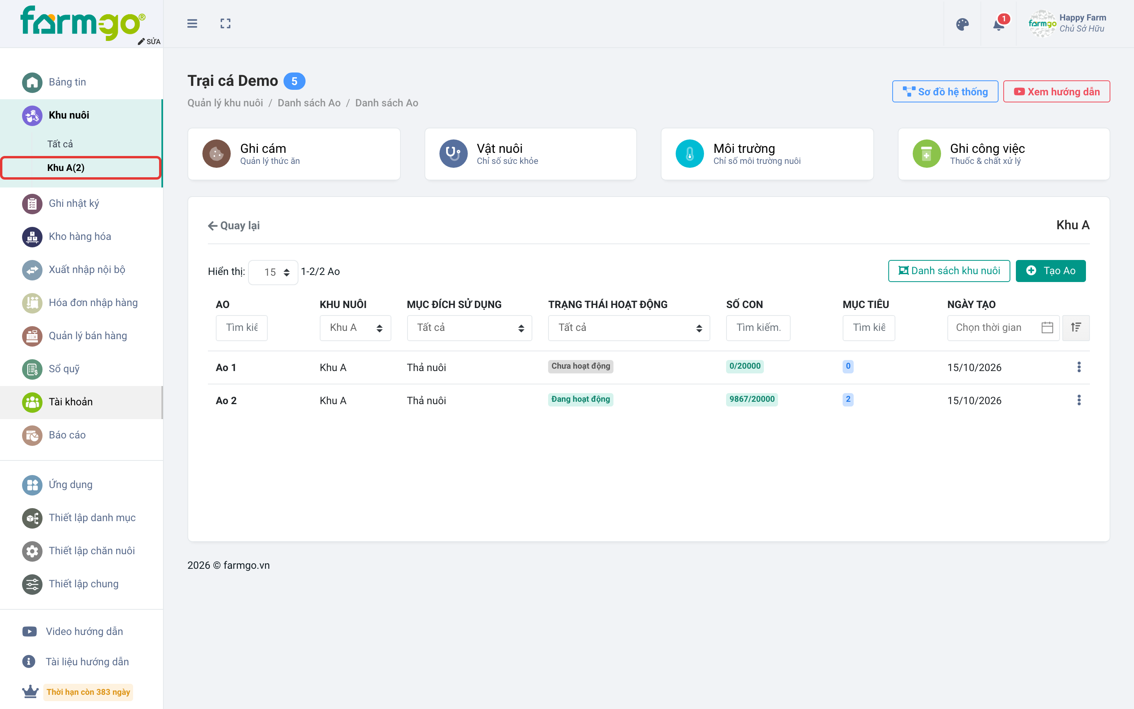Click the Ứng dụng apps icon

coord(32,485)
